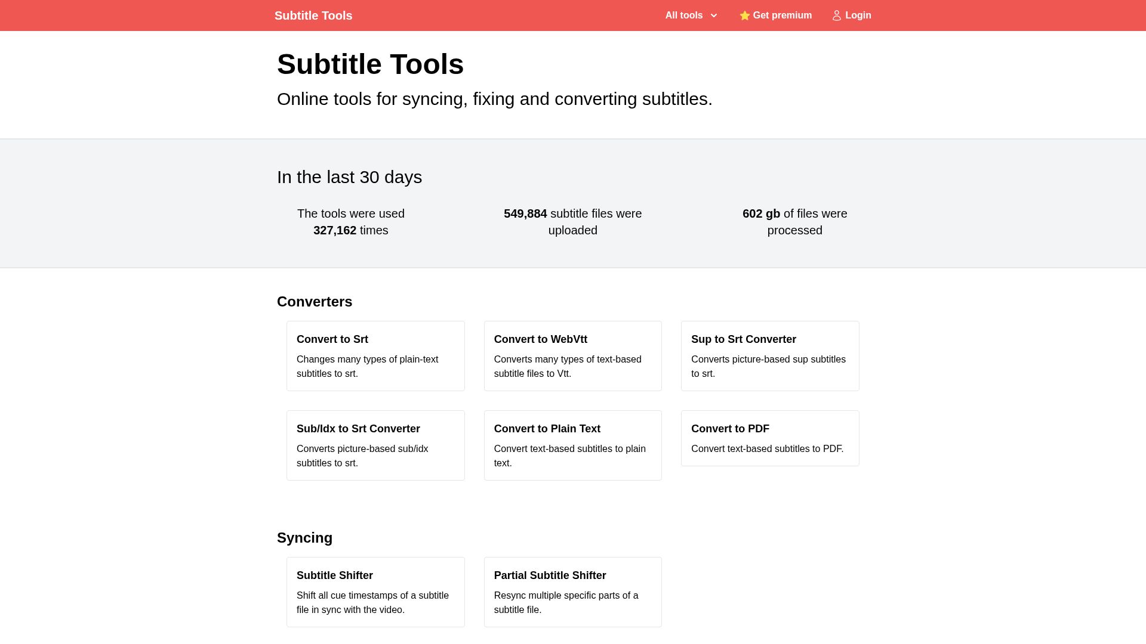Expand the All tools dropdown chevron
The image size is (1146, 644).
(713, 16)
